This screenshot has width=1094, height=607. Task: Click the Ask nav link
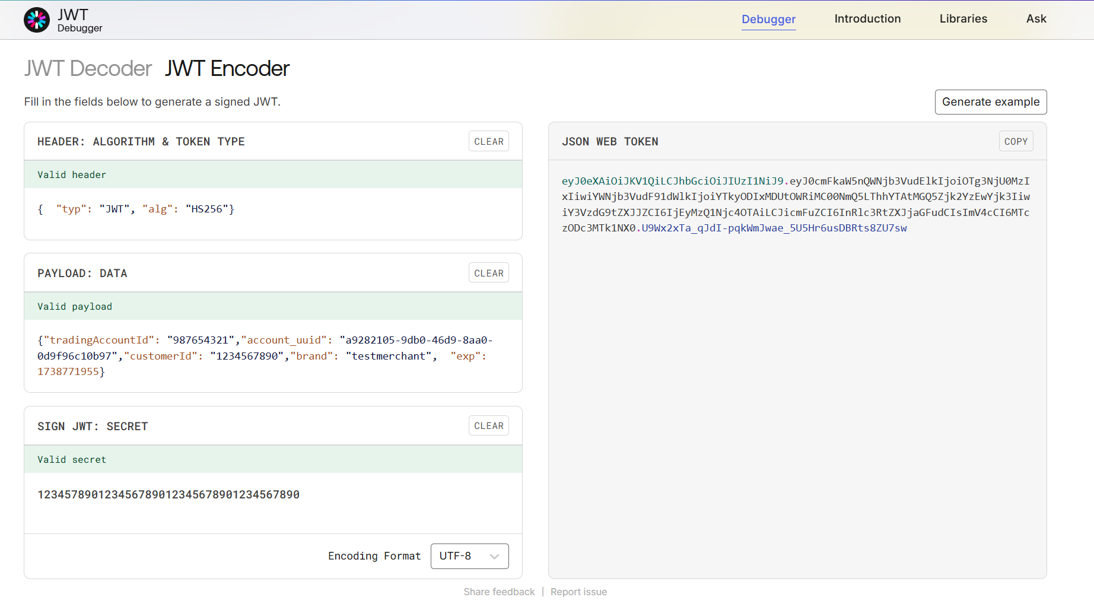(1036, 19)
